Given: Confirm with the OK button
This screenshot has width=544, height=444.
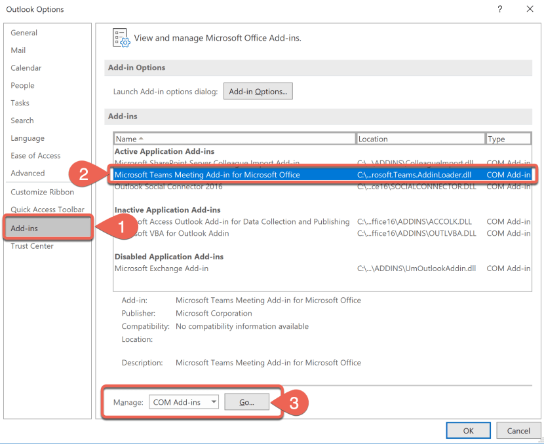Looking at the screenshot, I should pos(468,430).
